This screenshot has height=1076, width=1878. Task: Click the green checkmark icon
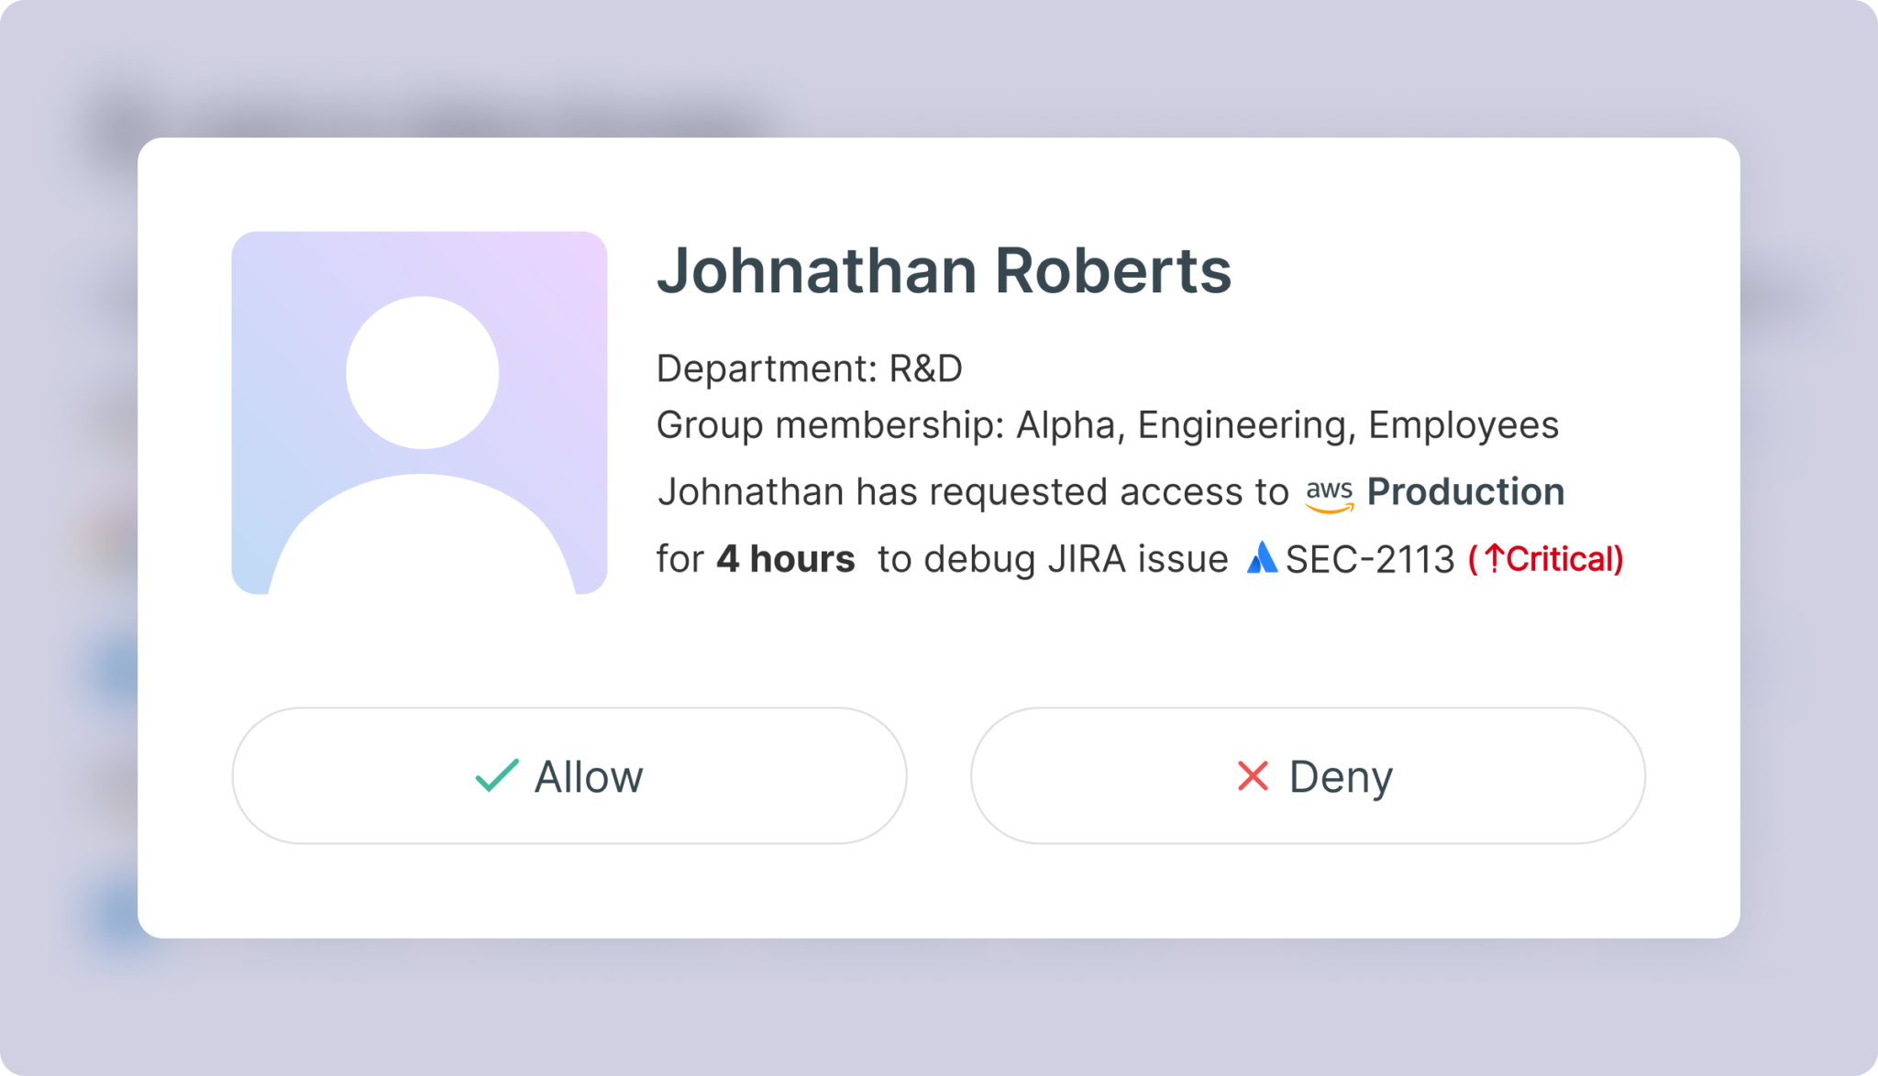497,775
